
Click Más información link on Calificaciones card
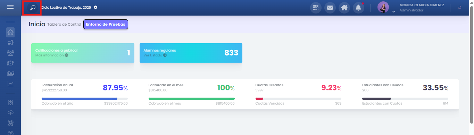click(x=52, y=55)
